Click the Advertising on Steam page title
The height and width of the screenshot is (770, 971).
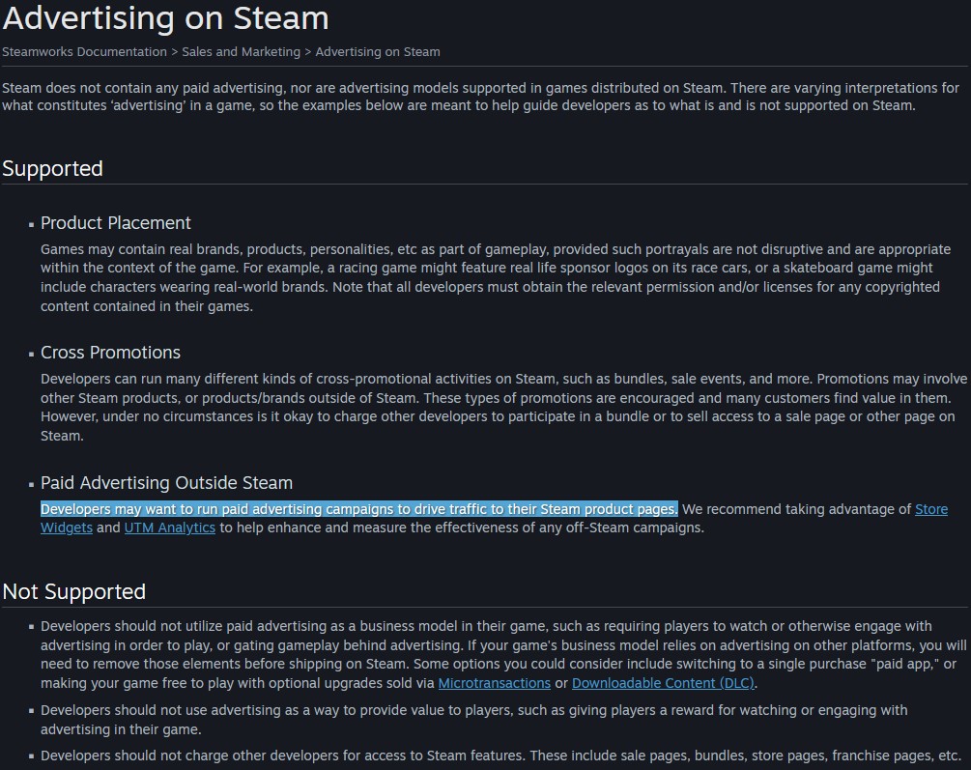[166, 18]
